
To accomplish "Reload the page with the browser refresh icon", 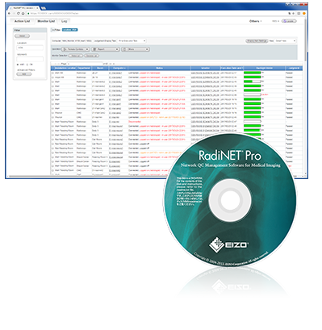I will (x=19, y=13).
